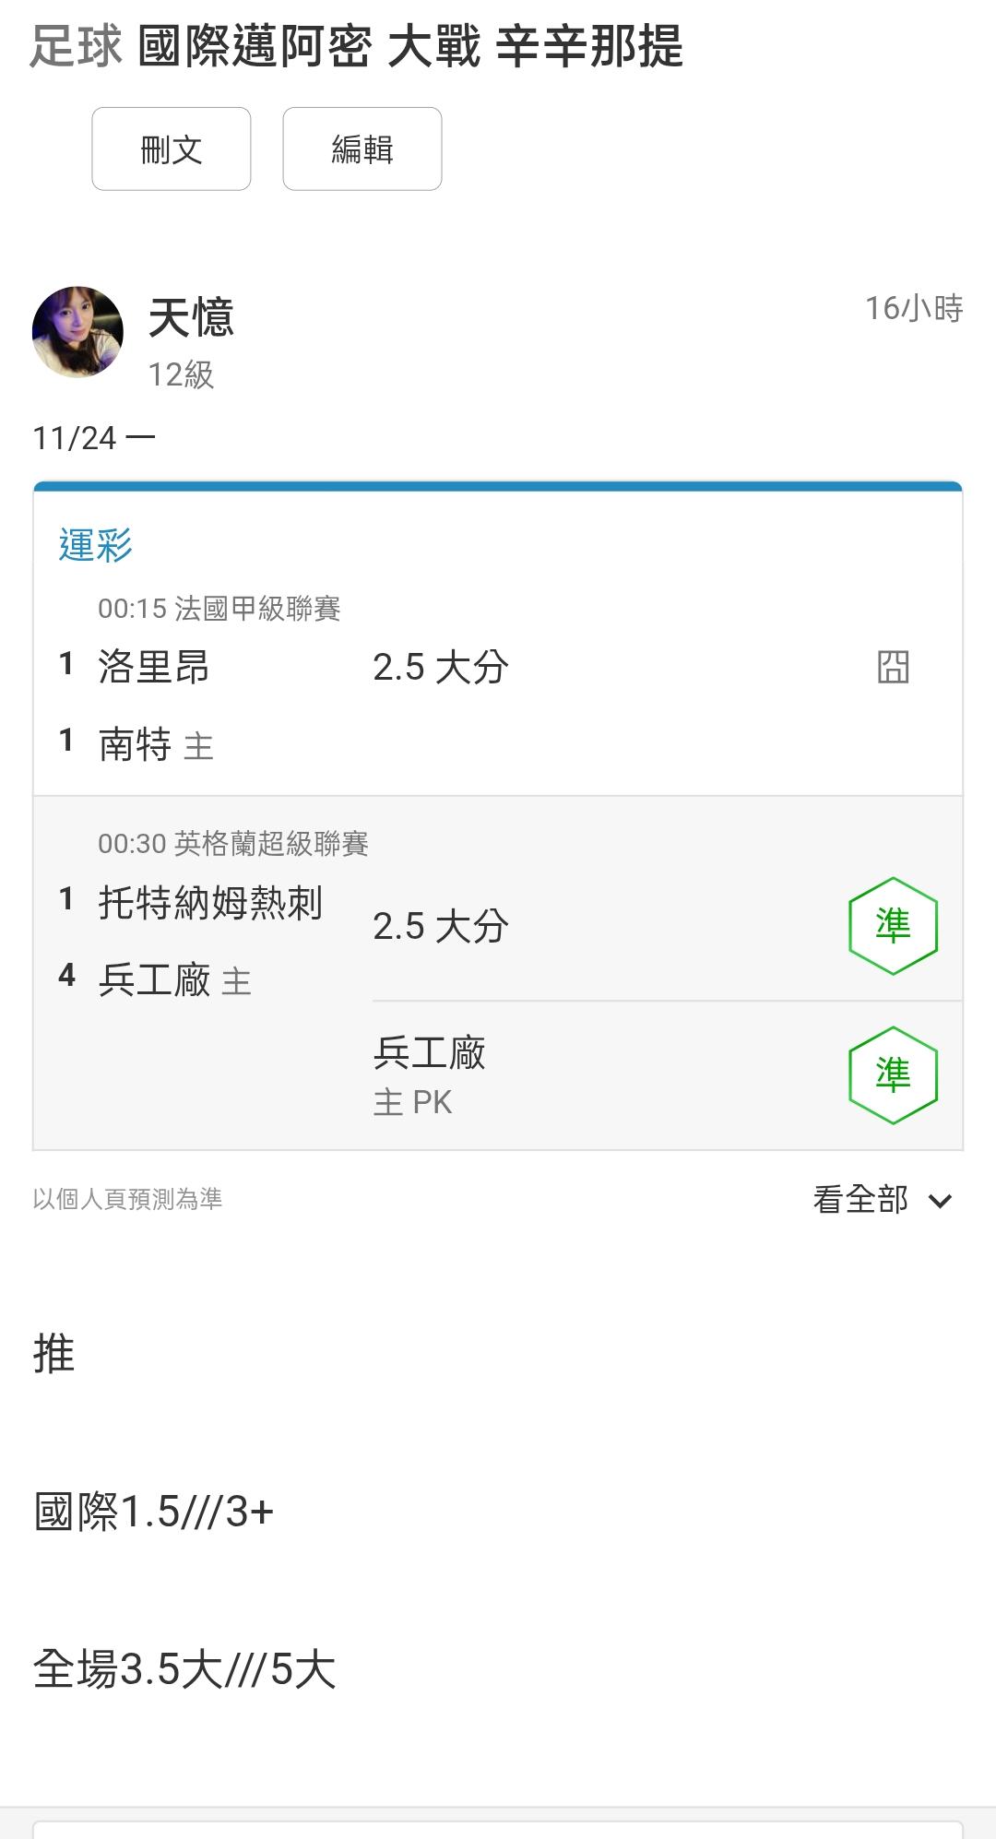The image size is (996, 1839).
Task: Tap the 刪文 delete post button
Action: click(172, 149)
